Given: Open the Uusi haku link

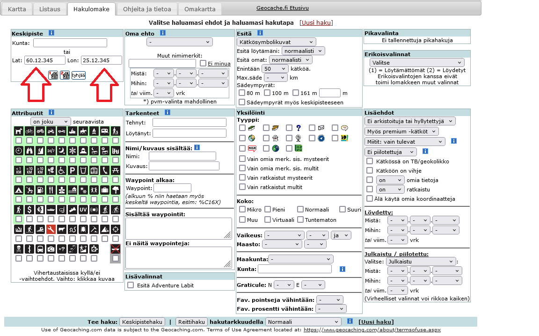Looking at the screenshot, I should pos(316,22).
